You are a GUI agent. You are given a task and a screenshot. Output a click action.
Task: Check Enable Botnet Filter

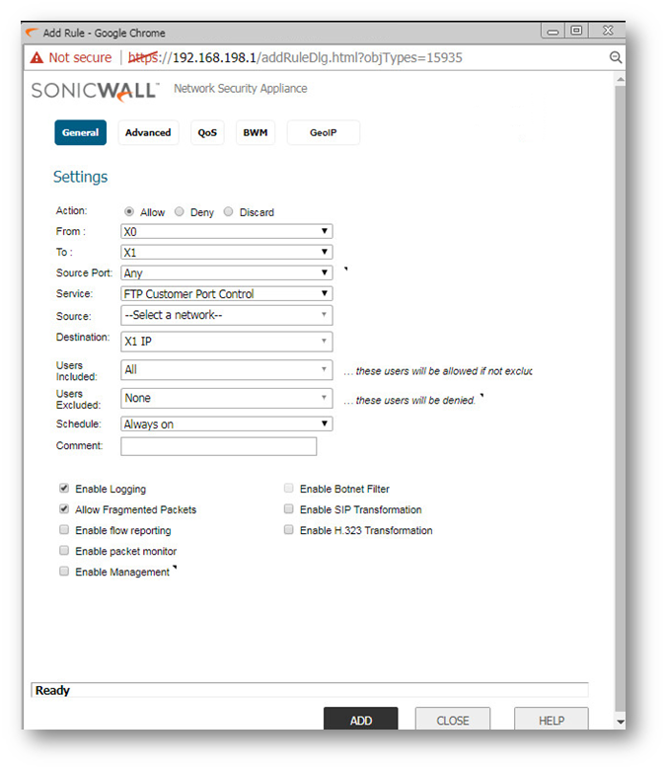[288, 488]
